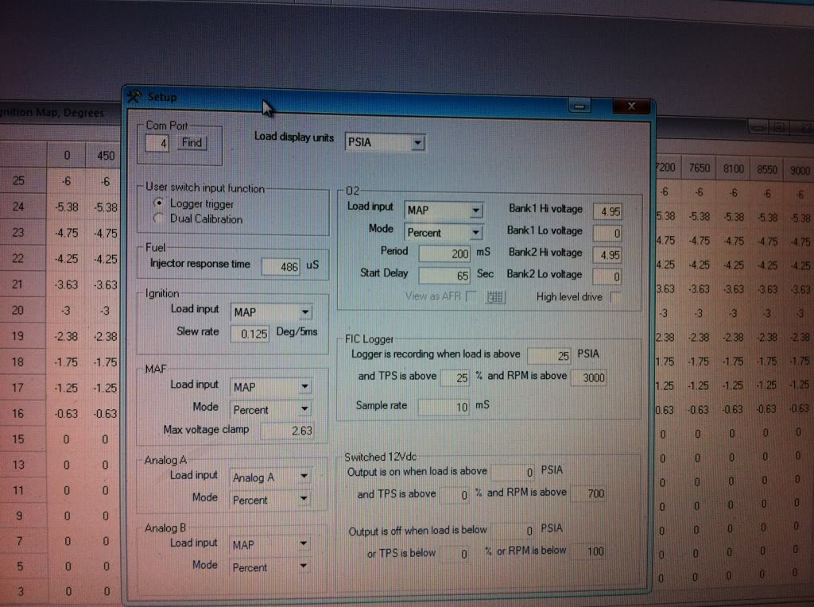Choose the Dual Calibration radio option

[x=159, y=218]
